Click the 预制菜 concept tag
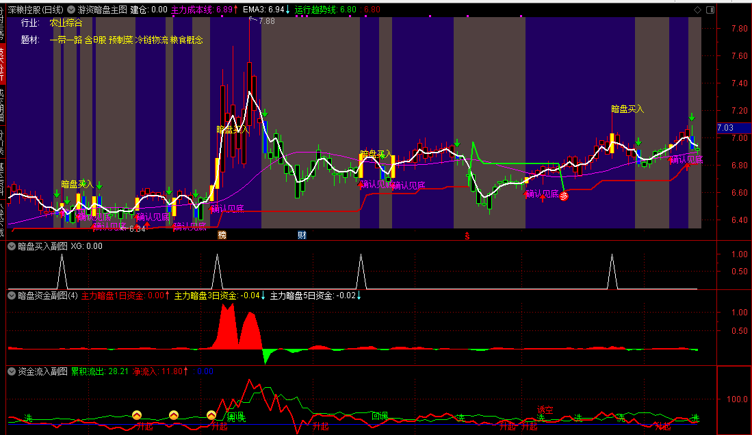 121,40
